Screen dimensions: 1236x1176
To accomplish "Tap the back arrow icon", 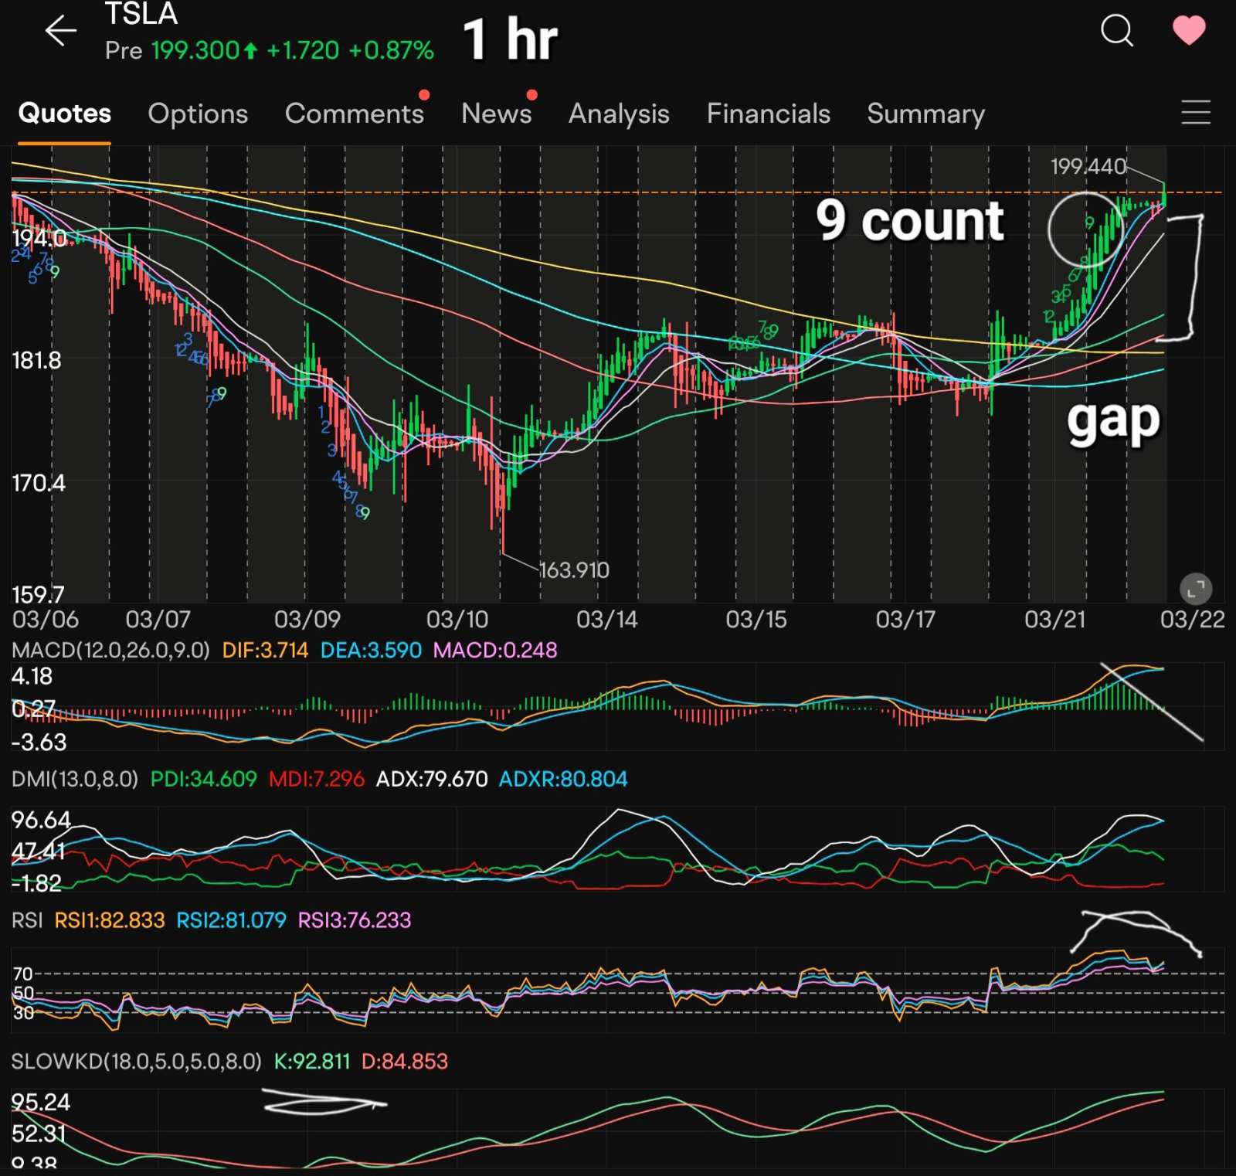I will pyautogui.click(x=60, y=31).
